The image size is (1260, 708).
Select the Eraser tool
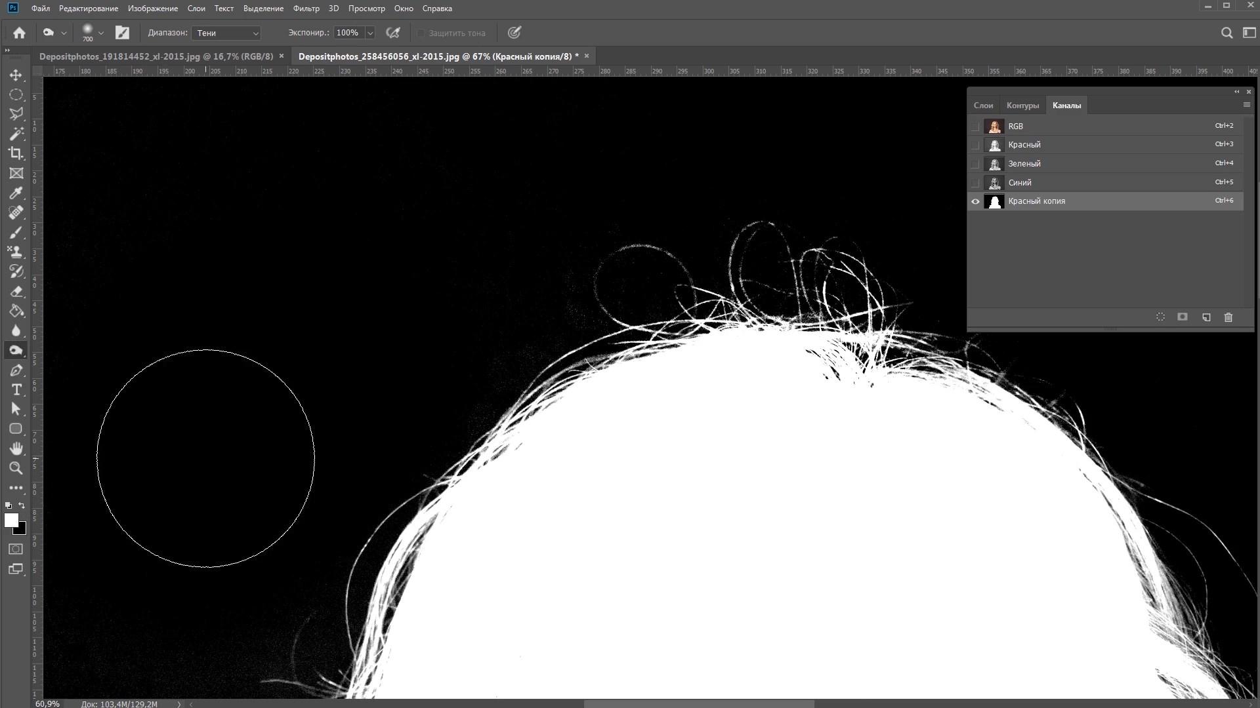tap(16, 291)
